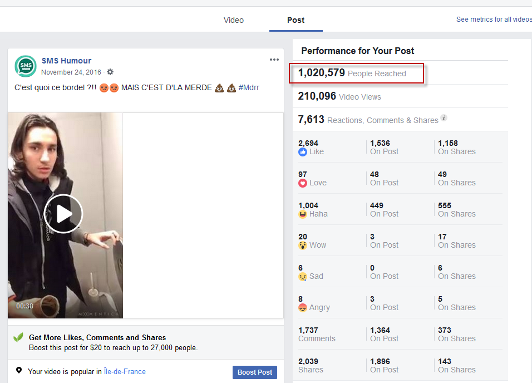Open post privacy gear settings icon
Image resolution: width=532 pixels, height=383 pixels.
point(110,72)
